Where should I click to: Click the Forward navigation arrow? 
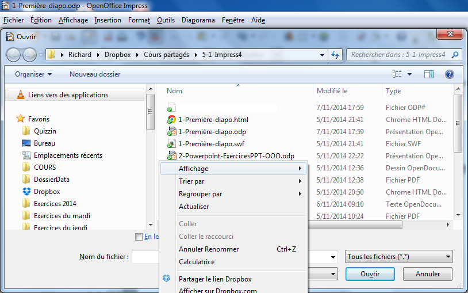pos(29,55)
